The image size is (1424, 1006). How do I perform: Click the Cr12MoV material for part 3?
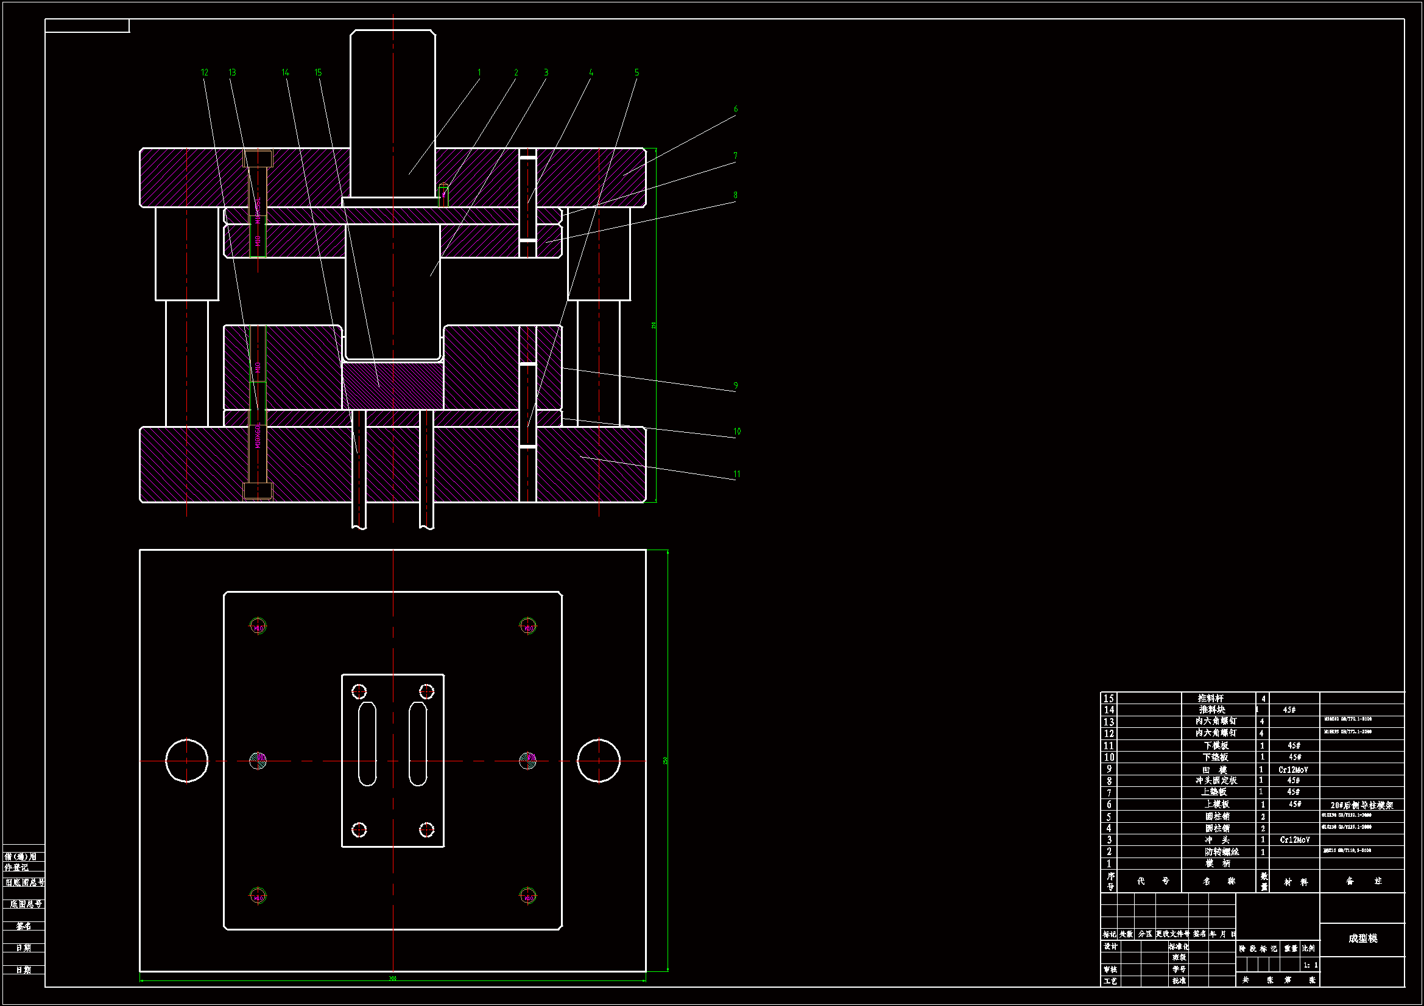click(x=1294, y=840)
